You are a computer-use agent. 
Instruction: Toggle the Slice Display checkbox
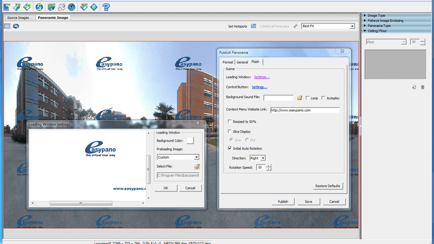click(x=230, y=131)
